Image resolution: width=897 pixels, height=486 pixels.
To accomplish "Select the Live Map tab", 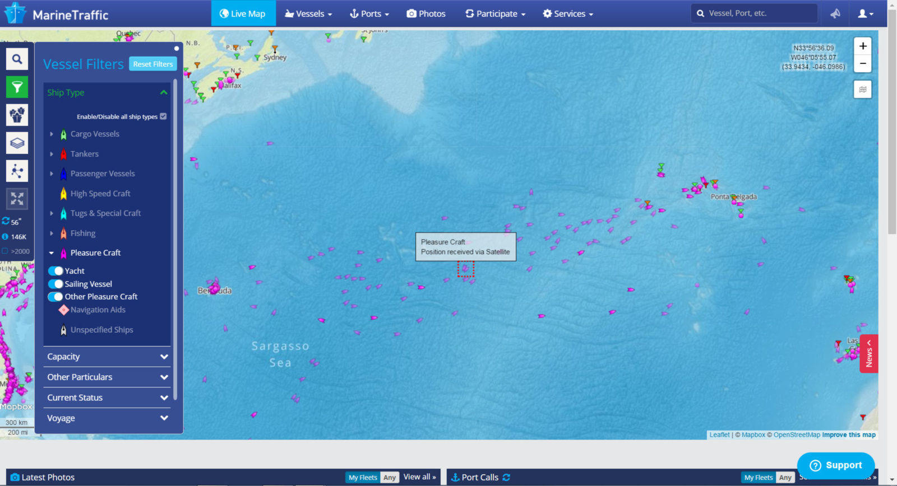I will pos(243,13).
